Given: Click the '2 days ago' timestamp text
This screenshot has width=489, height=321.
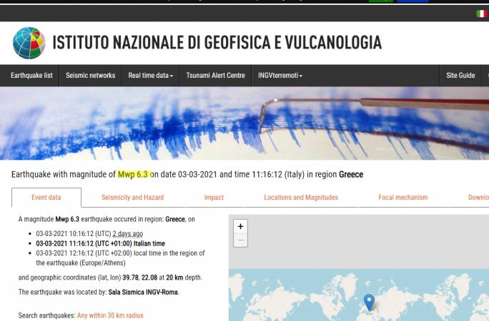Looking at the screenshot, I should (x=128, y=233).
